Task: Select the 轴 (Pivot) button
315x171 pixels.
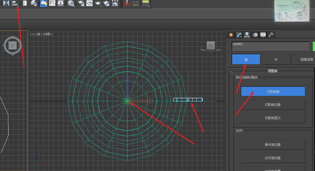Action: 246,59
